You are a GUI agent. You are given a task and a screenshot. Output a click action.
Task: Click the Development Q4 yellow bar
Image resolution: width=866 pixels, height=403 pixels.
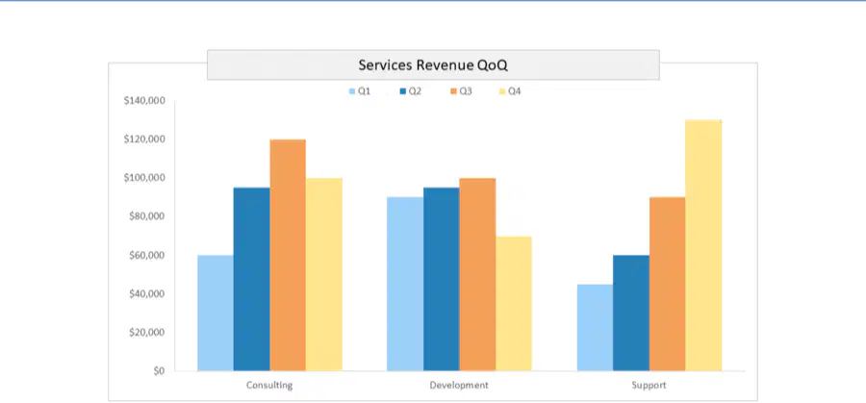point(514,304)
